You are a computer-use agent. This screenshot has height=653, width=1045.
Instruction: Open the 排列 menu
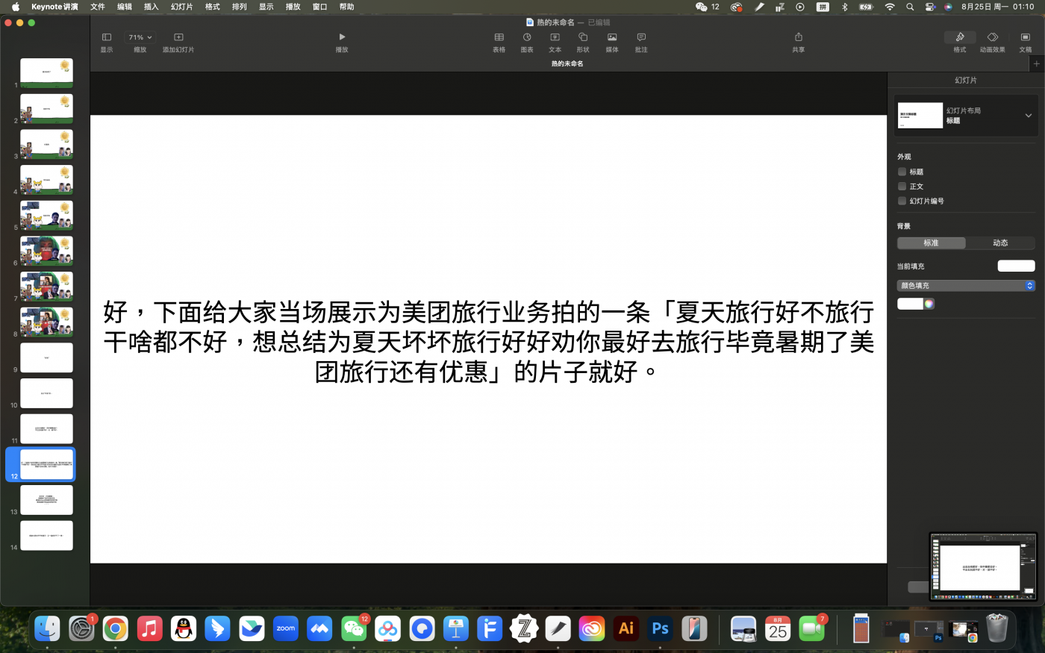click(240, 7)
